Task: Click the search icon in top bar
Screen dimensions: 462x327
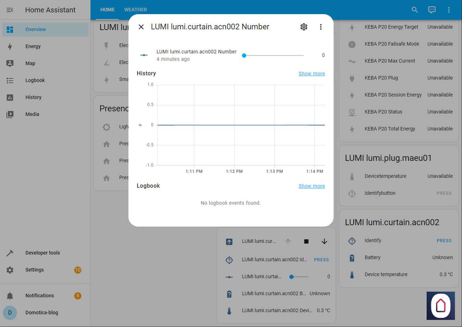Action: tap(415, 10)
